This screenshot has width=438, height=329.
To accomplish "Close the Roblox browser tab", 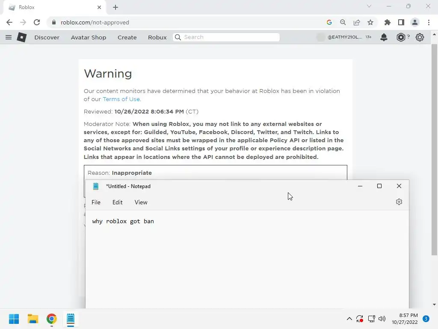I will pyautogui.click(x=99, y=7).
